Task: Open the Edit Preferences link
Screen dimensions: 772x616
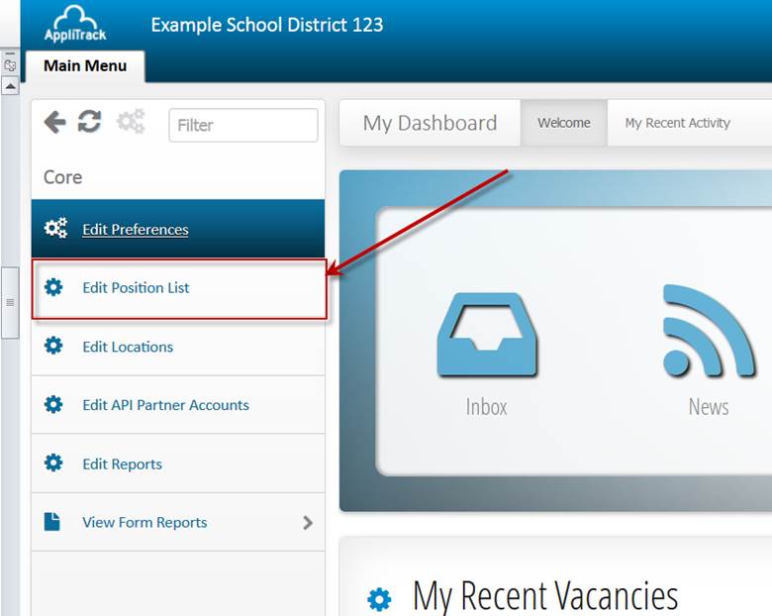Action: (x=136, y=229)
